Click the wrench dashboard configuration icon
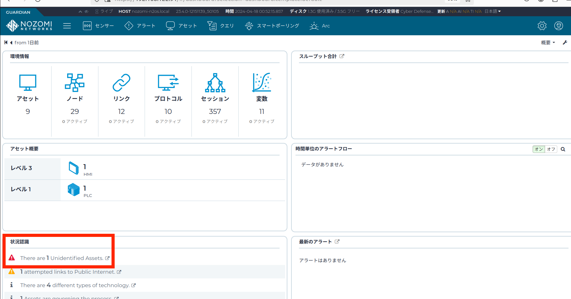This screenshot has width=571, height=299. point(565,42)
